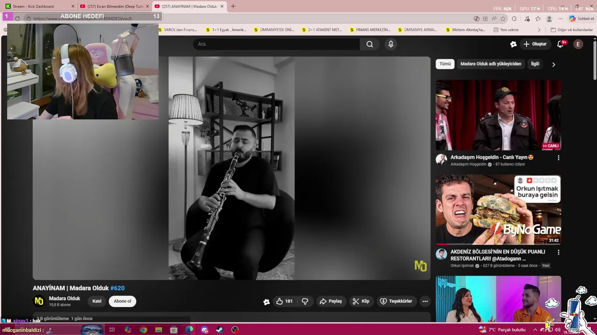Start voice search with the microphone icon
The width and height of the screenshot is (597, 335).
point(391,44)
